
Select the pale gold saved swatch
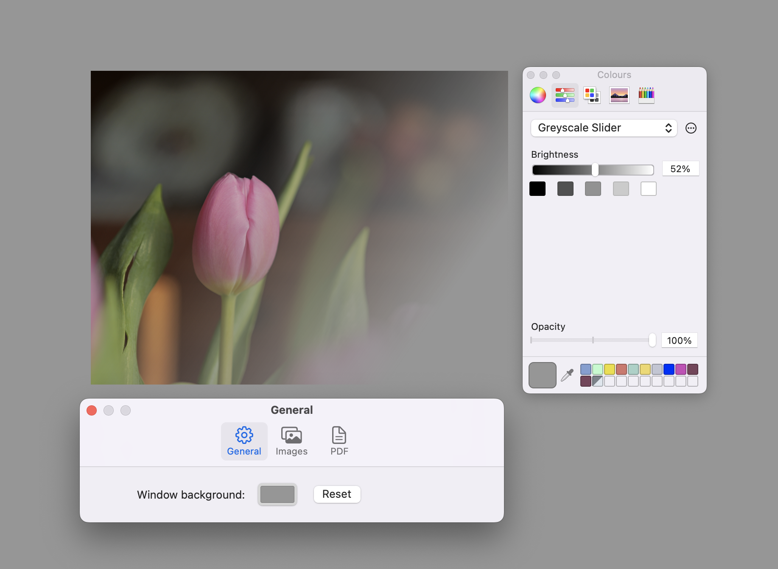(645, 369)
